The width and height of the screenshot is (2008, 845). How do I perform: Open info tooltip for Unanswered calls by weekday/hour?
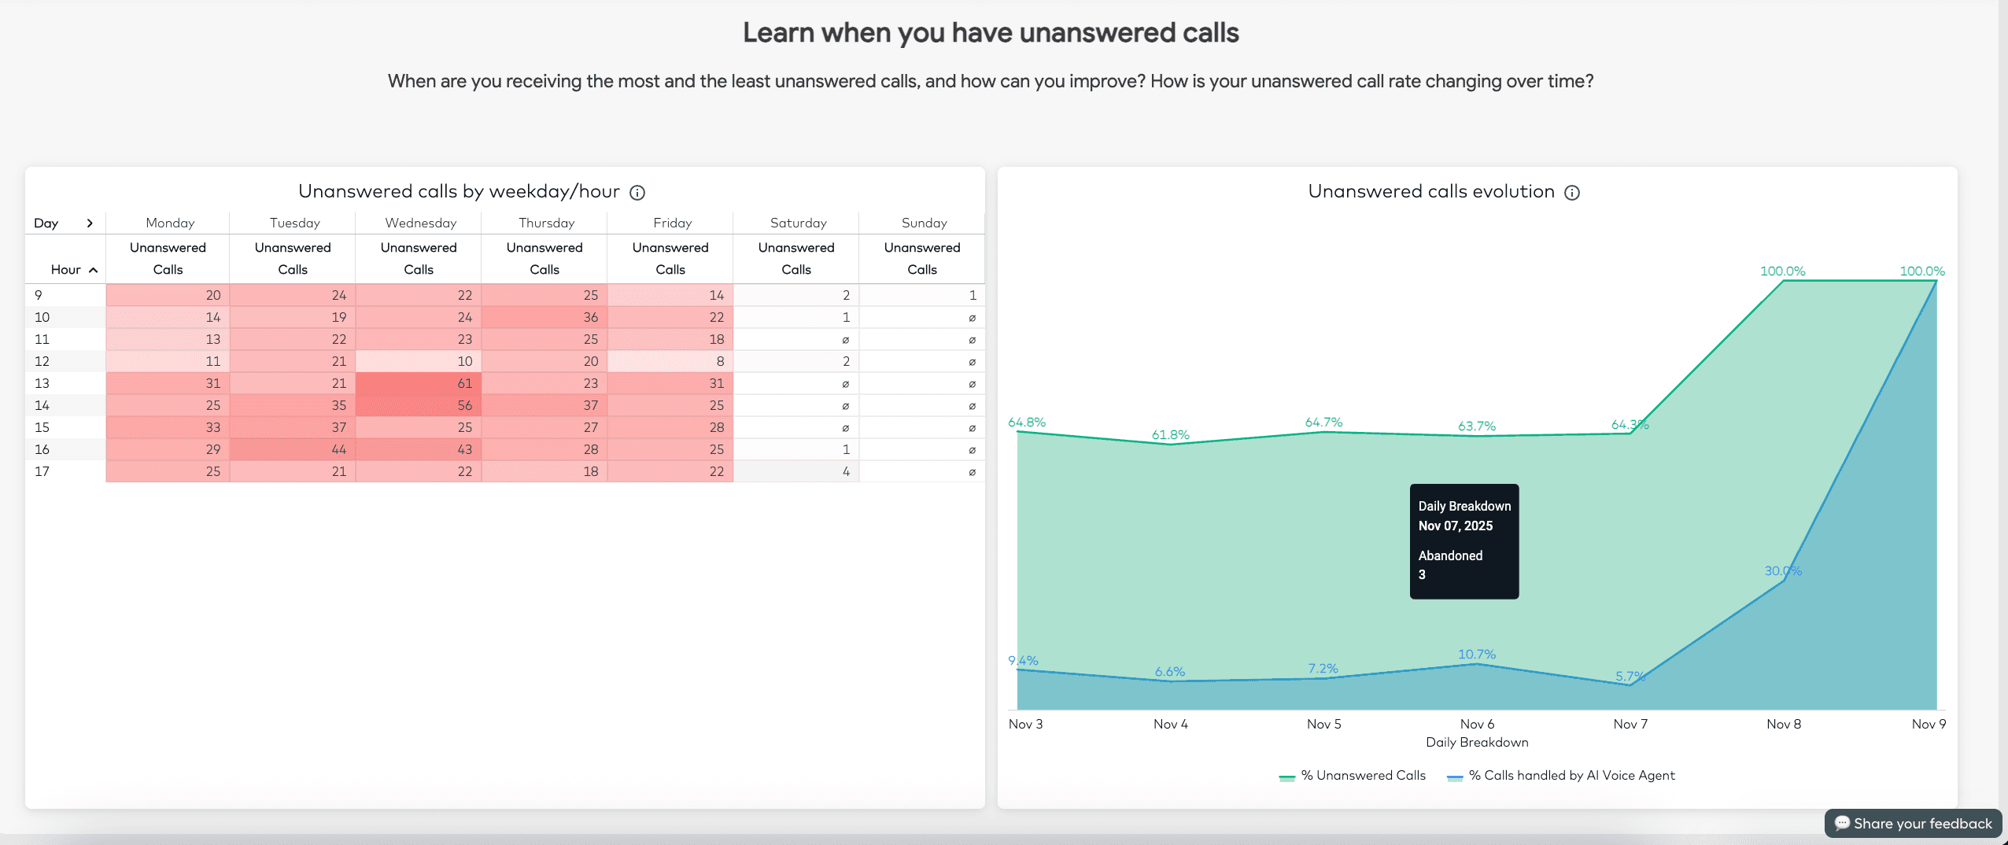coord(638,192)
